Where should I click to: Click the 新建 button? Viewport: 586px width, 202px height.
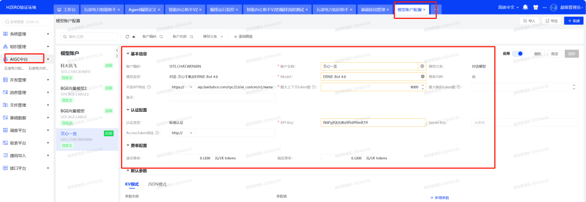point(574,21)
